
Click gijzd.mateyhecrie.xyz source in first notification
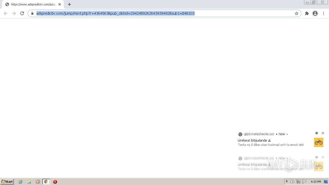[x=259, y=134]
